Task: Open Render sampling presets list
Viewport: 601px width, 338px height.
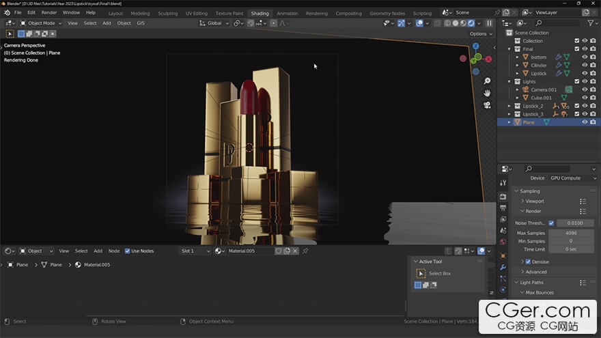Action: (583, 211)
